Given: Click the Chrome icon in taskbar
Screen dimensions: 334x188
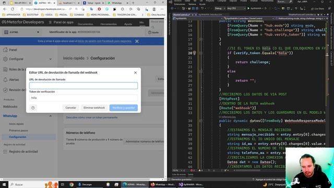Looking at the screenshot, I should (x=71, y=184).
